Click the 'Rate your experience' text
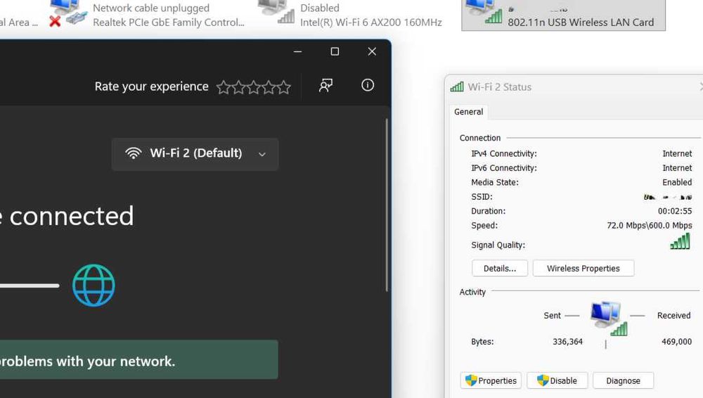Viewport: 703px width, 398px height. [x=152, y=86]
